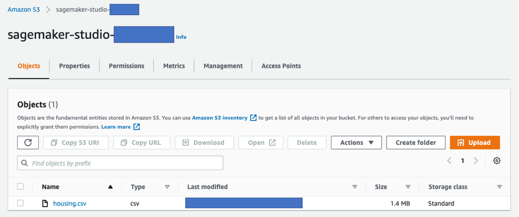
Task: Sort by Storage class column arrow
Action: [x=499, y=187]
